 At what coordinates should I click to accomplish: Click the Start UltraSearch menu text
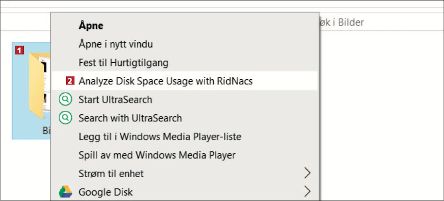(x=115, y=100)
